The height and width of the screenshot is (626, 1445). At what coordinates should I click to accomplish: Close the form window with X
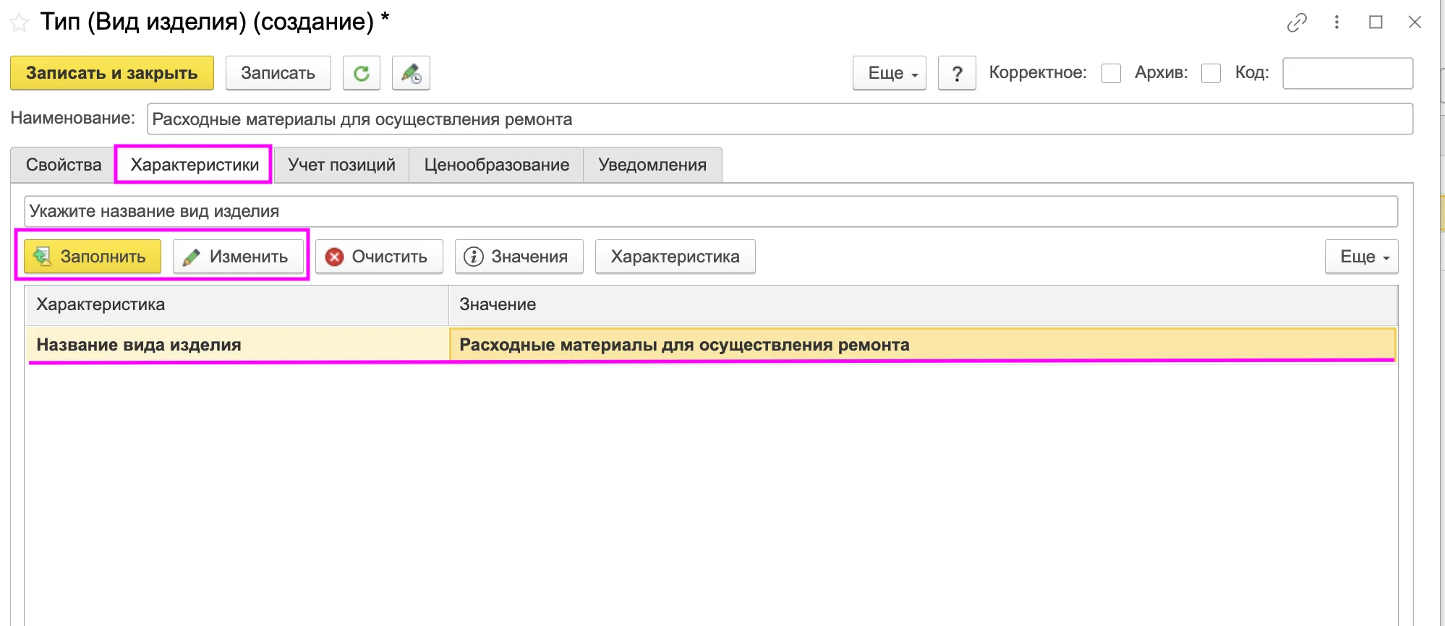pyautogui.click(x=1415, y=22)
